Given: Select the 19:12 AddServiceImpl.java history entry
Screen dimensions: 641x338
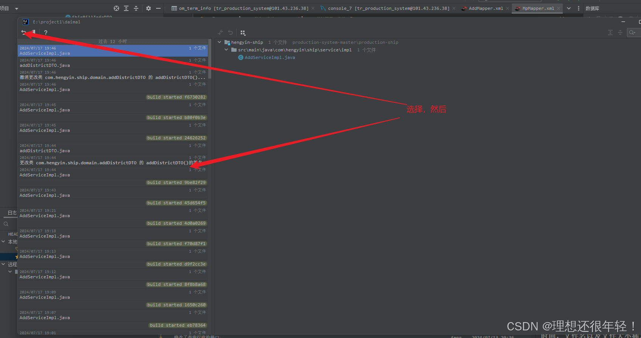Looking at the screenshot, I should [x=113, y=274].
